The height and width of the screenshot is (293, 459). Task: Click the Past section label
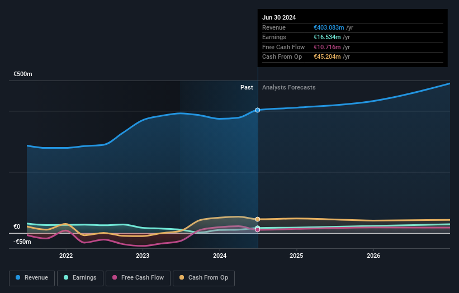247,87
